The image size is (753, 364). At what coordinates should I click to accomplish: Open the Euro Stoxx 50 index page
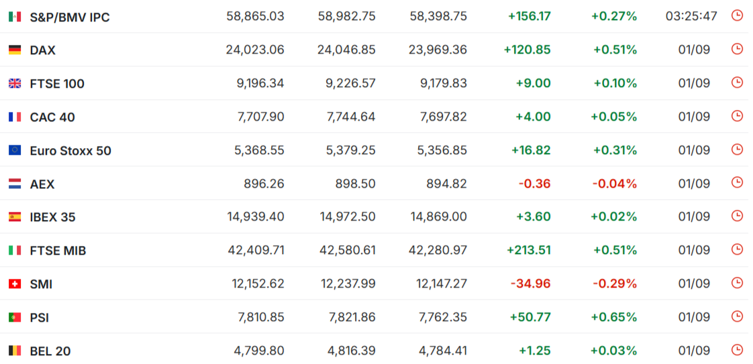point(70,151)
